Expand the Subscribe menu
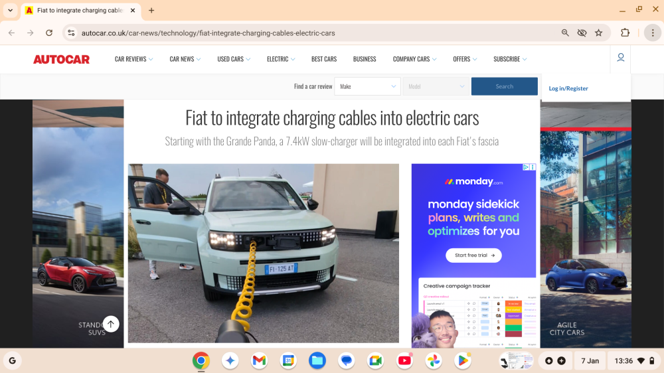This screenshot has width=664, height=373. click(x=510, y=59)
